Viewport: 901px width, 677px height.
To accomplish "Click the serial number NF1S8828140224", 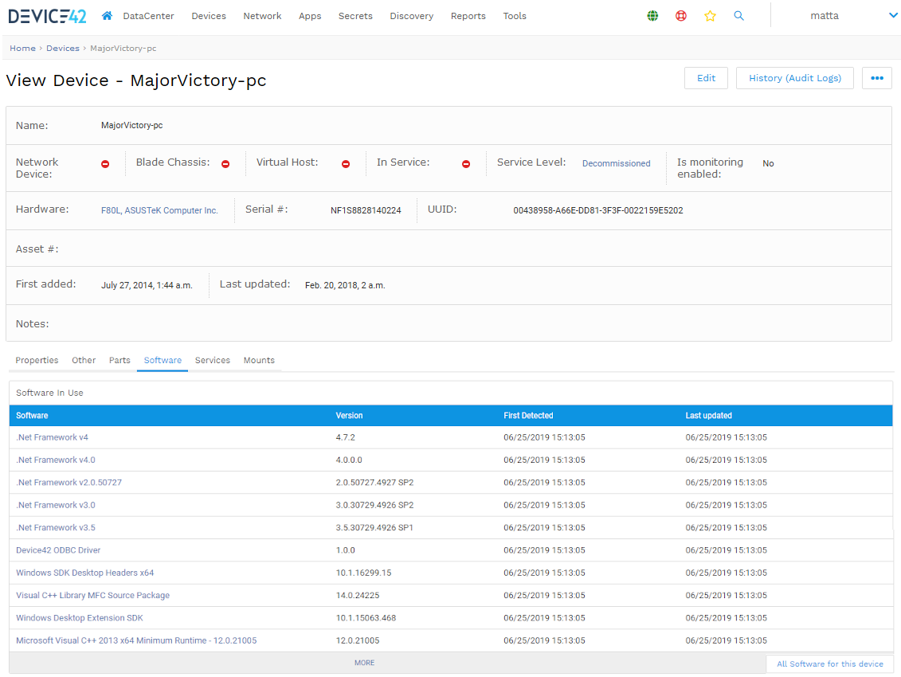I will pyautogui.click(x=366, y=211).
